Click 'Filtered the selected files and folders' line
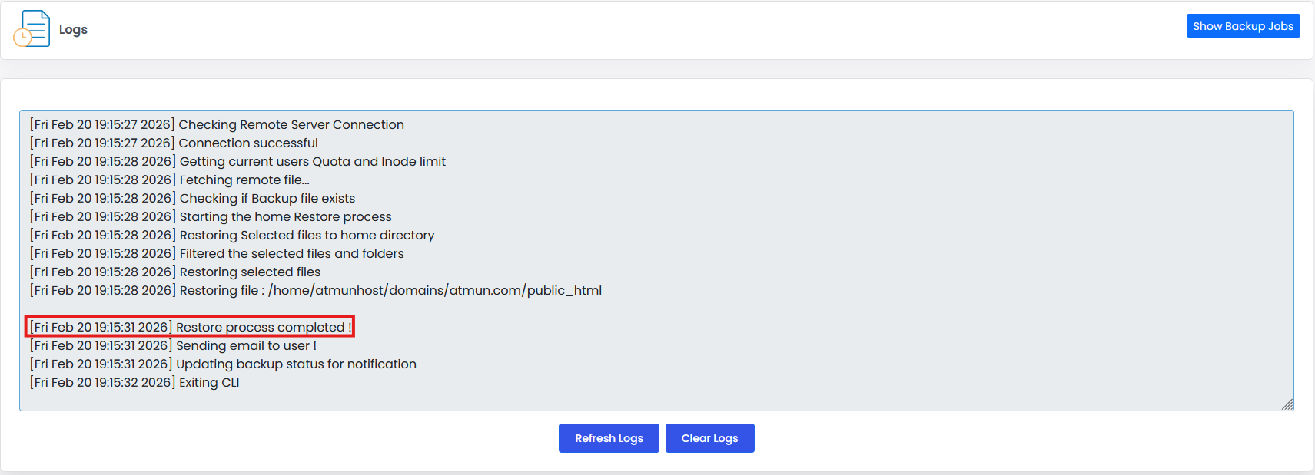 click(217, 254)
